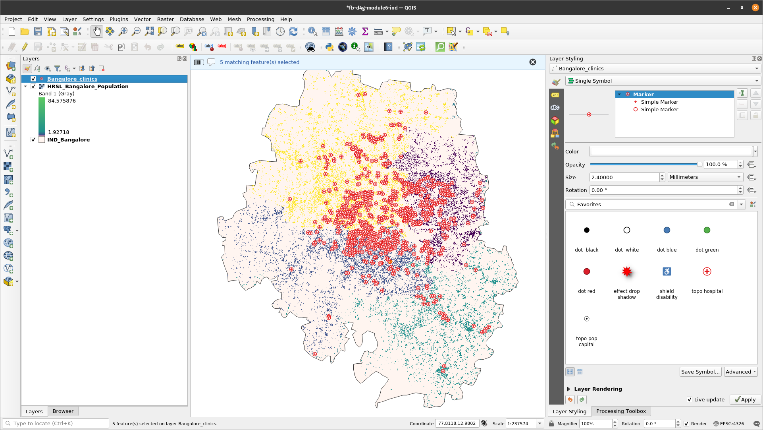The image size is (763, 430).
Task: Toggle visibility of Bangalore_clinics layer
Action: tap(33, 78)
